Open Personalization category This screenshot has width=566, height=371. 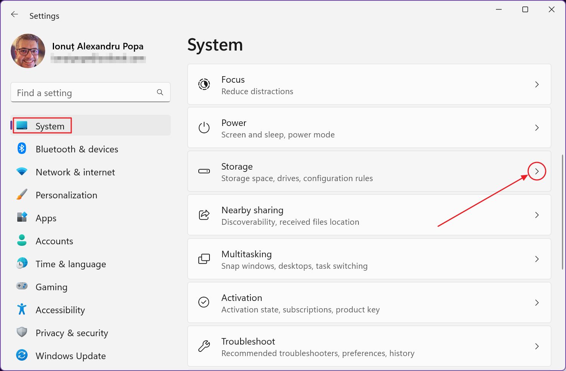click(x=66, y=195)
